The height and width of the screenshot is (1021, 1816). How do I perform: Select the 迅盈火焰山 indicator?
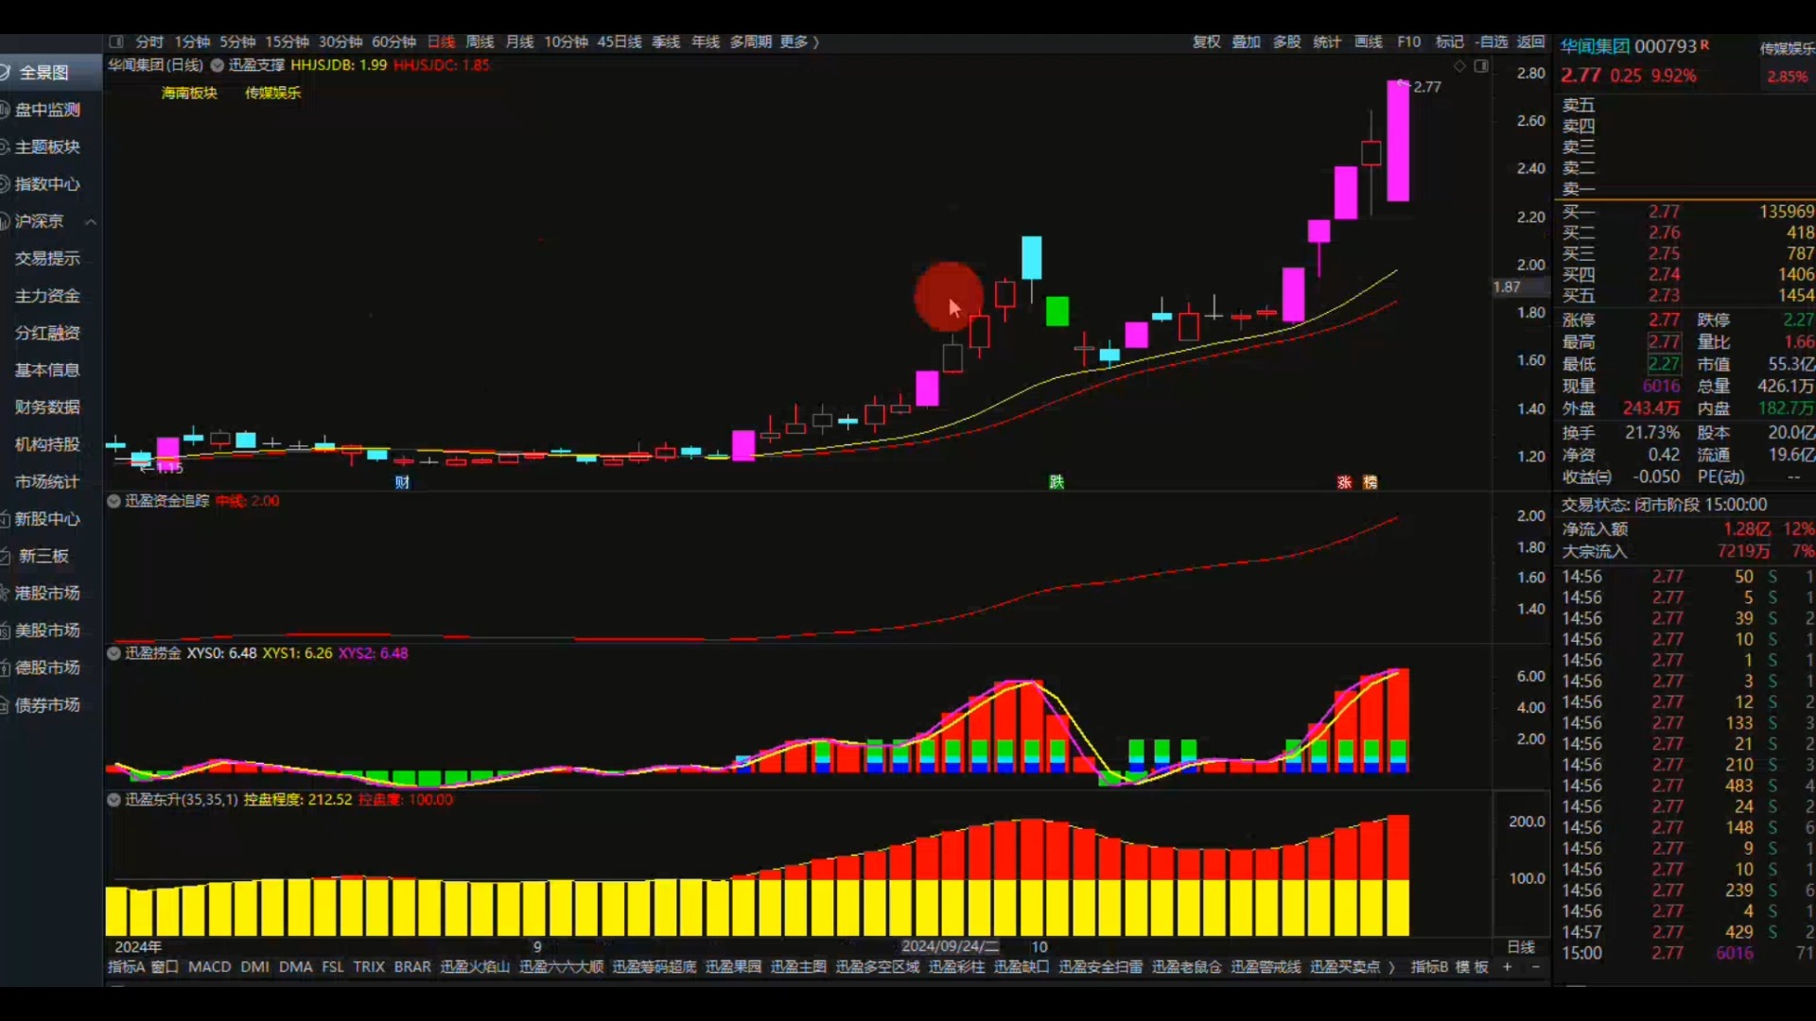(475, 967)
